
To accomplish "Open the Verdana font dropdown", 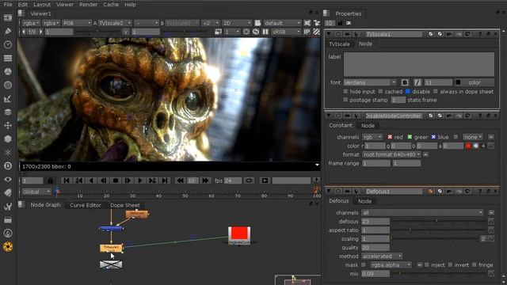I will (370, 82).
